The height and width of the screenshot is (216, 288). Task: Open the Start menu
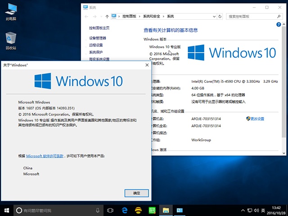pyautogui.click(x=7, y=210)
